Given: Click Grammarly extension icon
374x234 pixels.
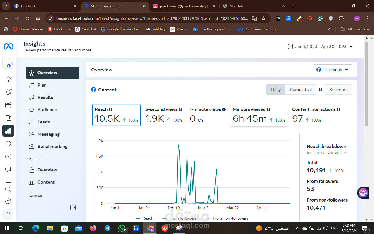Looking at the screenshot, I should tap(320, 18).
